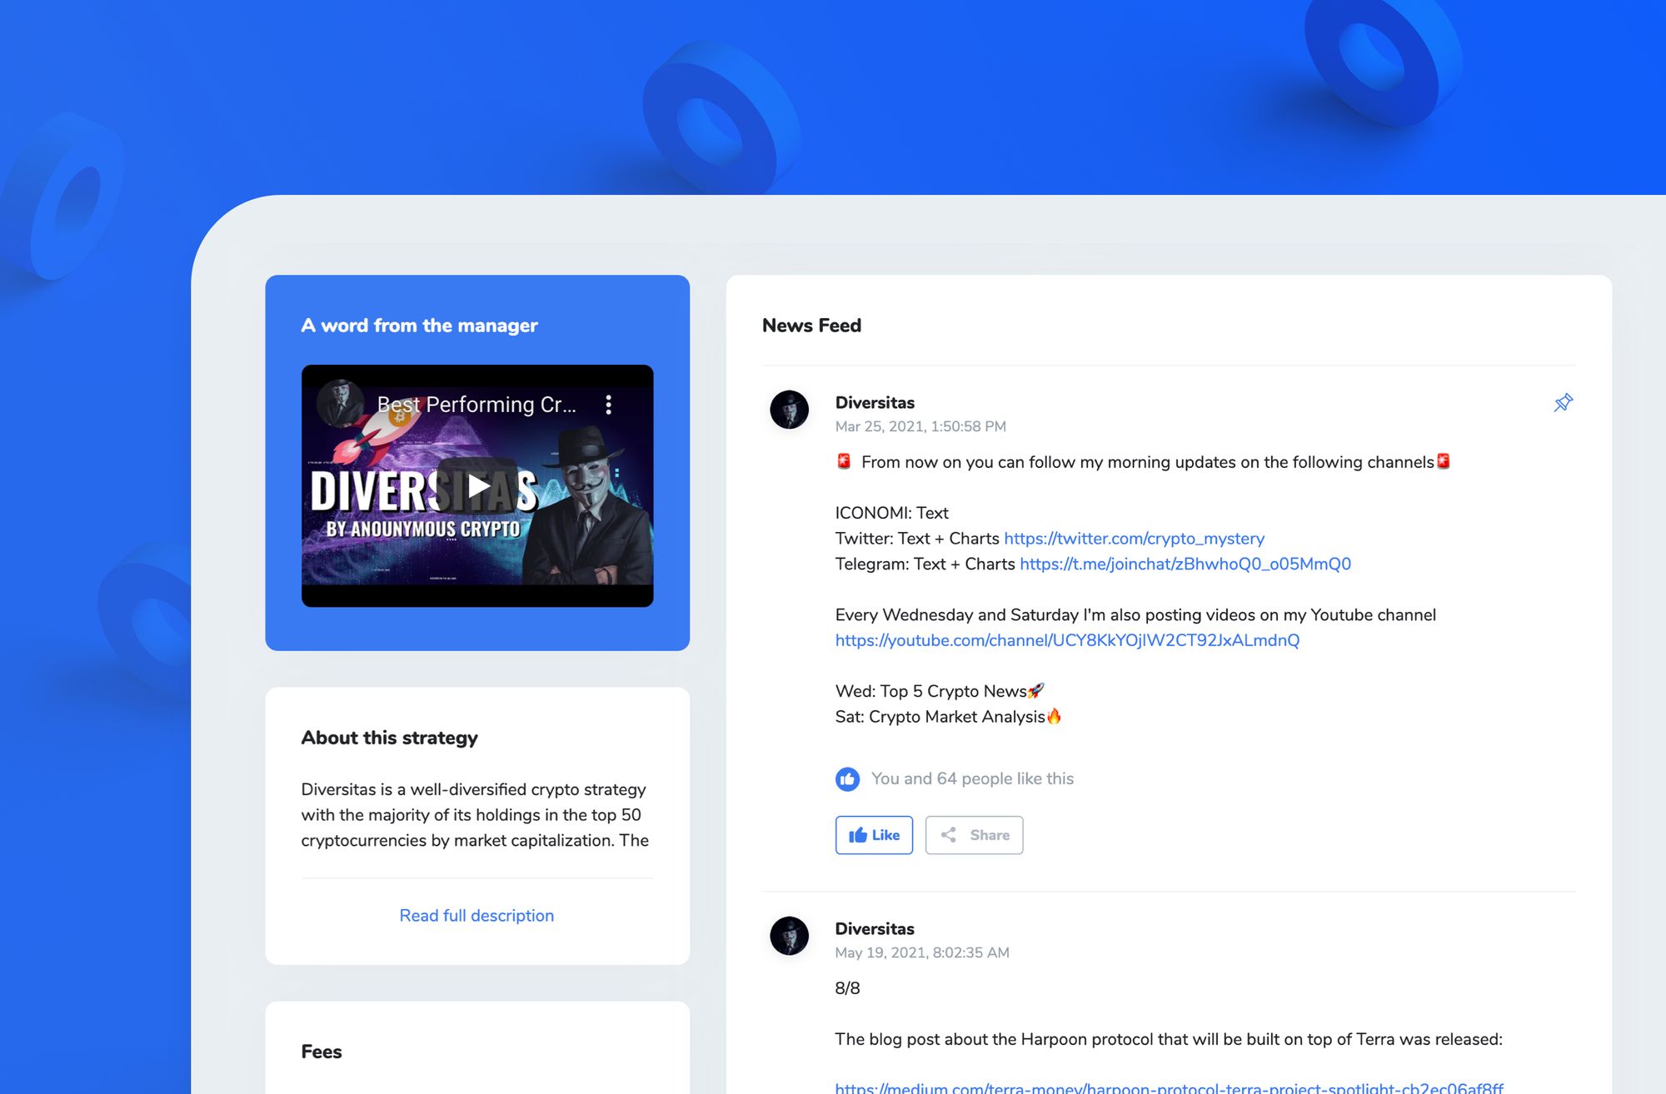
Task: Open the Telegram joinchat link
Action: pyautogui.click(x=1185, y=564)
